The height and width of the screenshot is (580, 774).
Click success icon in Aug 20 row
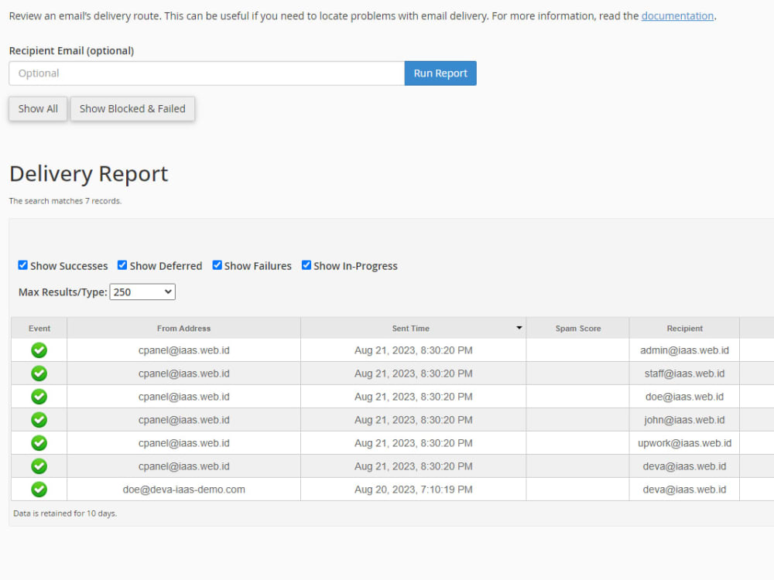(39, 490)
